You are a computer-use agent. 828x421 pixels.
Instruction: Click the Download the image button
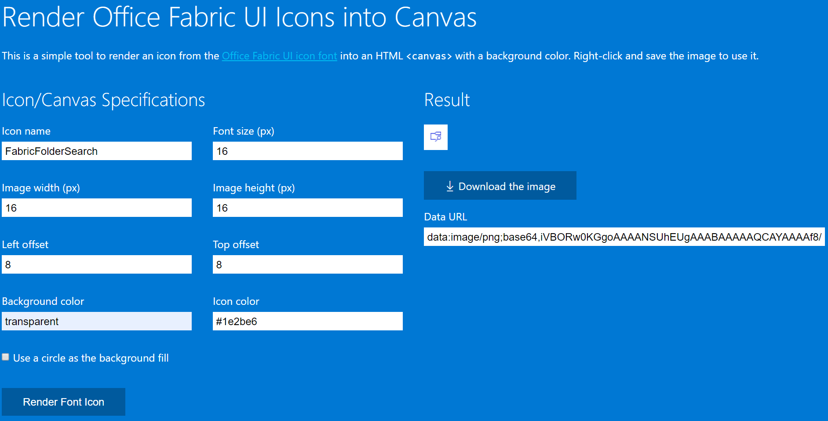coord(500,186)
